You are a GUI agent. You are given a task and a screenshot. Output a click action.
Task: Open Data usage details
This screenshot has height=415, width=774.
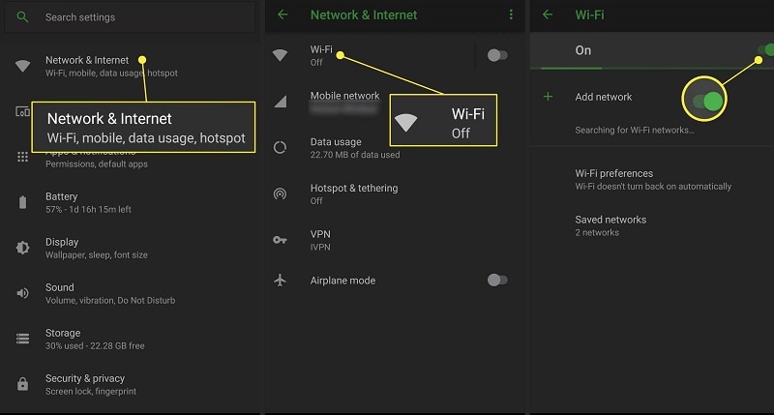tap(354, 148)
